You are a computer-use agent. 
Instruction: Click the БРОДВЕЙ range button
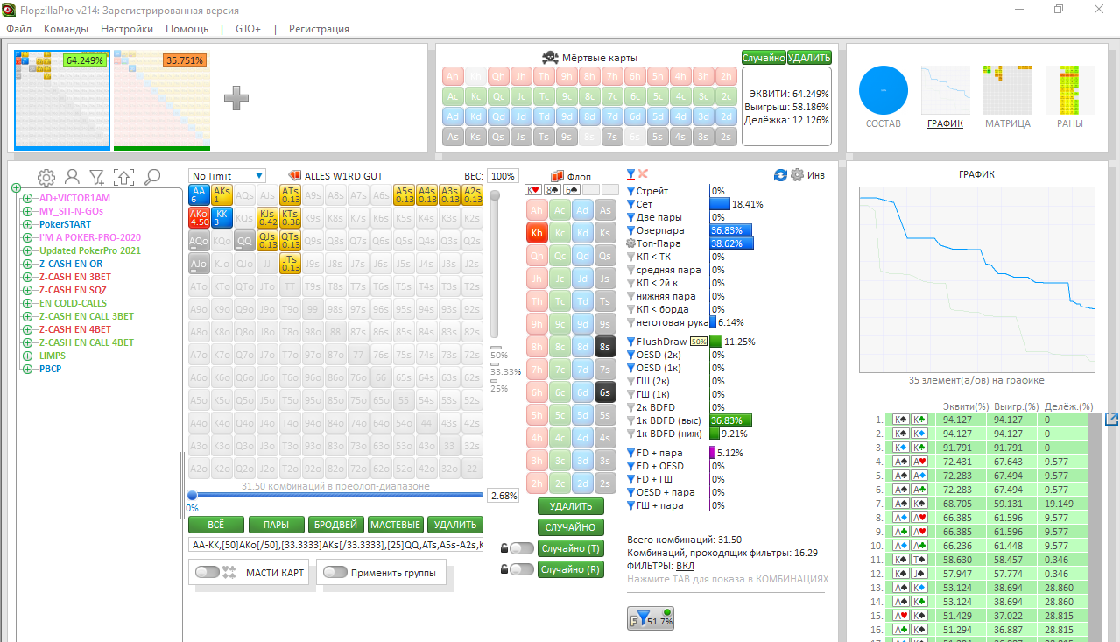tap(335, 525)
